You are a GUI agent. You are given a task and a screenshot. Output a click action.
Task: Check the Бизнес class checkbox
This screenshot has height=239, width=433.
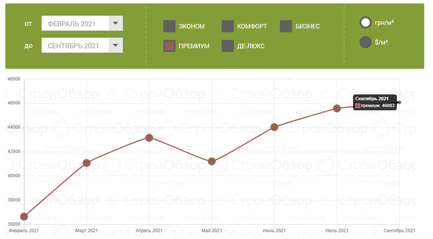tap(286, 26)
